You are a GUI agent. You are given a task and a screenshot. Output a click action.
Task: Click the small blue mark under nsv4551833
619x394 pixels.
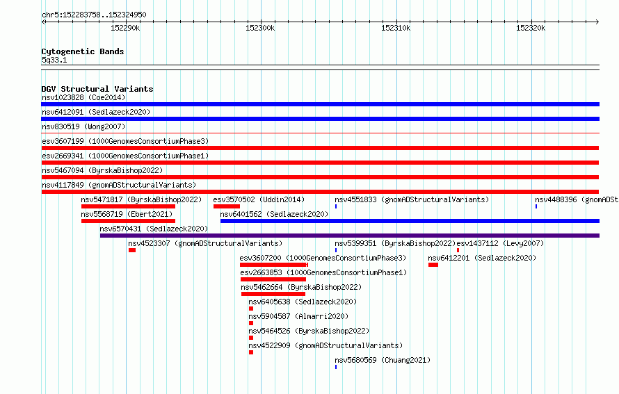[336, 206]
